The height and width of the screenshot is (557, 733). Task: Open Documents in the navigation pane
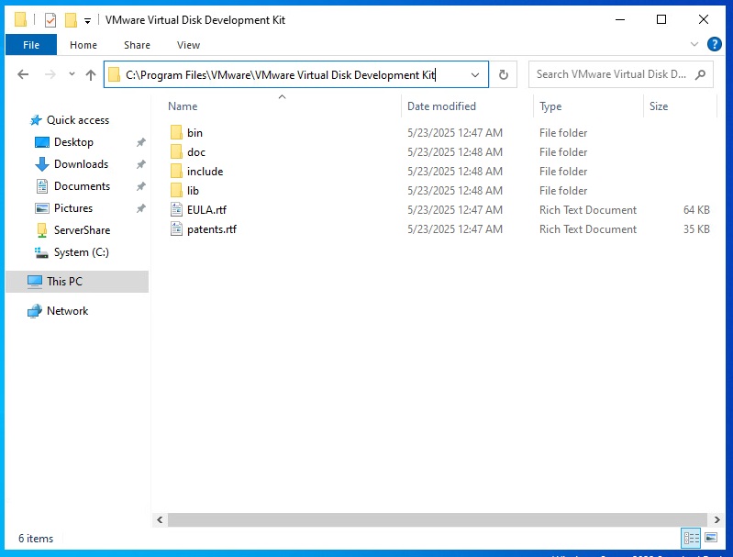(x=82, y=186)
